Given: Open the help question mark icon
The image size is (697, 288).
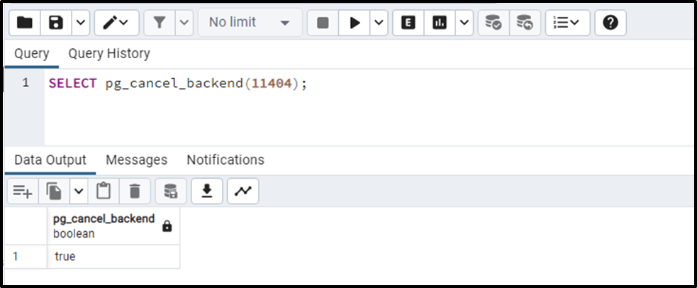Looking at the screenshot, I should point(610,23).
